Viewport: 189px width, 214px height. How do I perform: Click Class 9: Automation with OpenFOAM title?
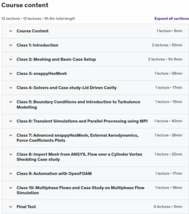click(54, 173)
